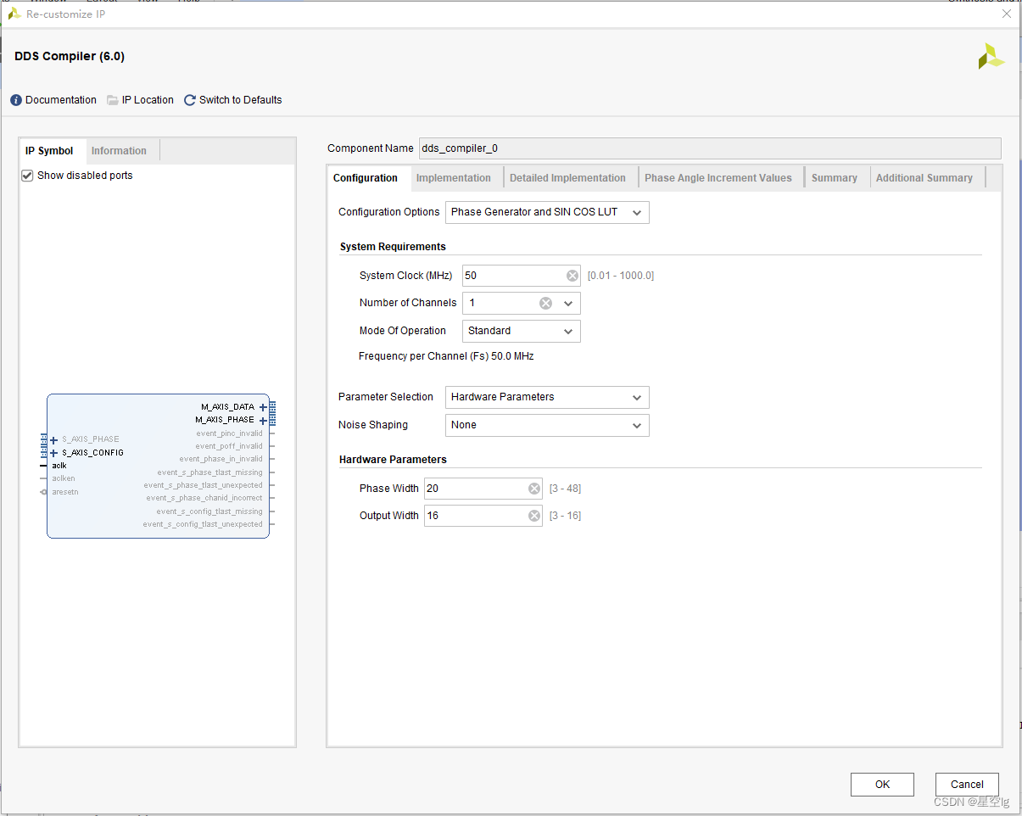Image resolution: width=1022 pixels, height=816 pixels.
Task: Click the Vivado icon in title bar
Action: [14, 14]
